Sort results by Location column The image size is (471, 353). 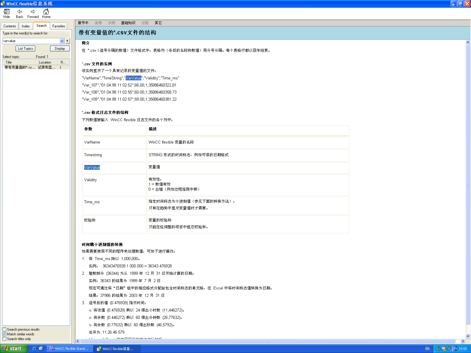(x=47, y=62)
